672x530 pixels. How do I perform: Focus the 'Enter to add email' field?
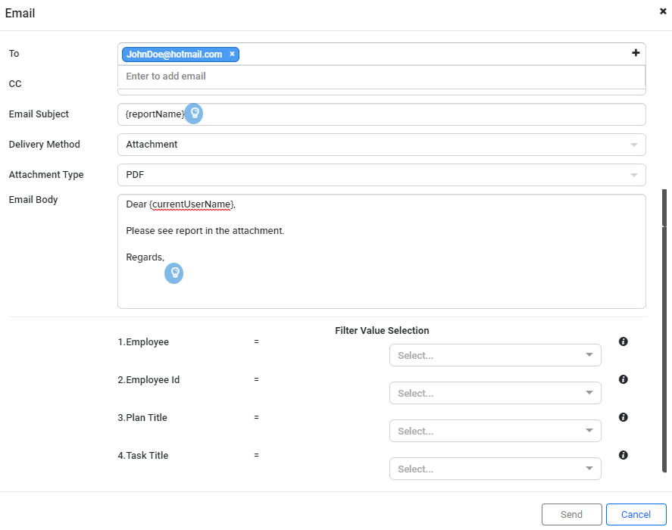tap(381, 76)
